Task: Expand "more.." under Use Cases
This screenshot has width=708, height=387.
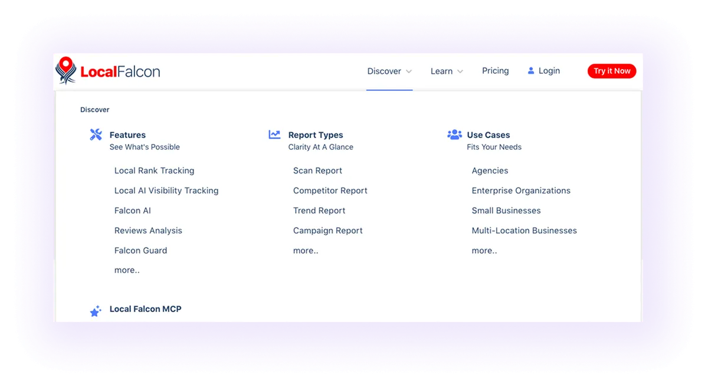Action: click(484, 250)
